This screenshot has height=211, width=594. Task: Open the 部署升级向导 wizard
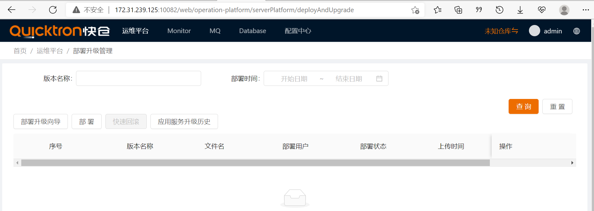coord(41,121)
